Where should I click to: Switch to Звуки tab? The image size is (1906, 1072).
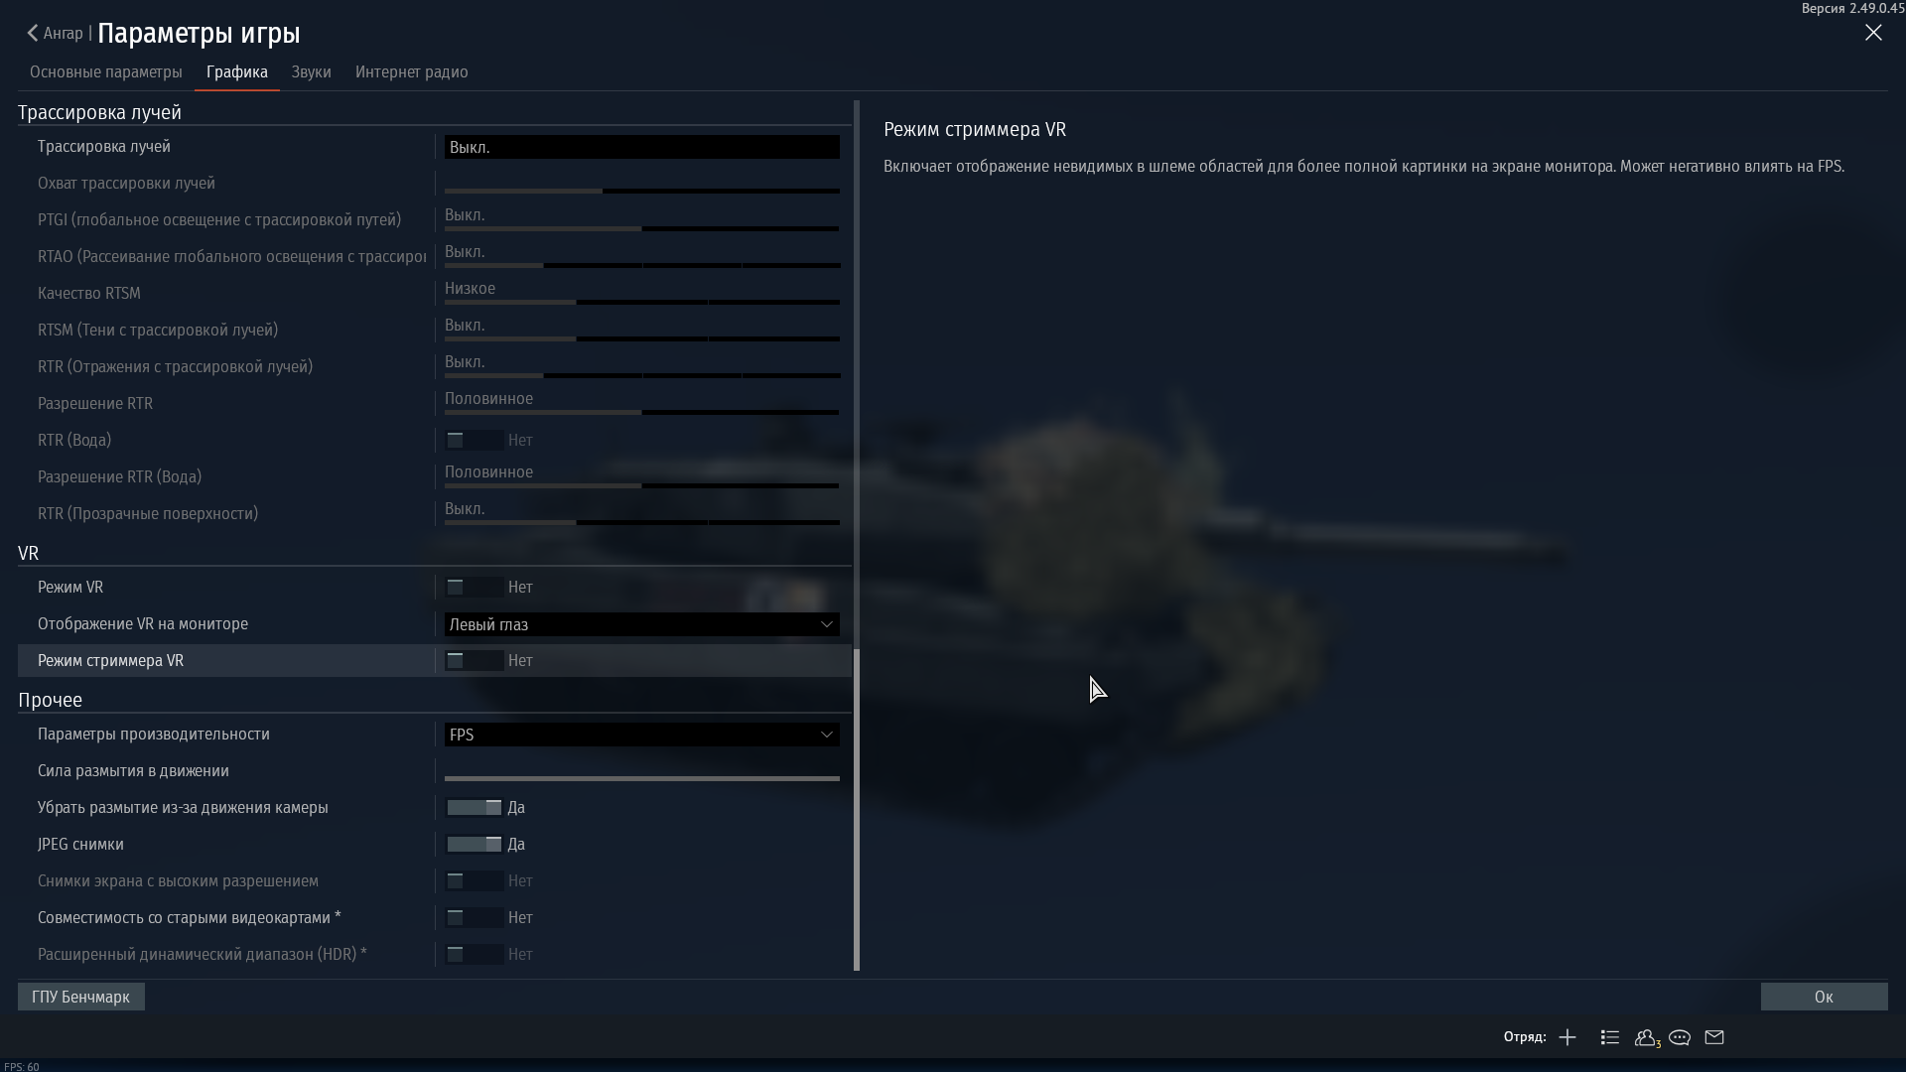[x=311, y=72]
